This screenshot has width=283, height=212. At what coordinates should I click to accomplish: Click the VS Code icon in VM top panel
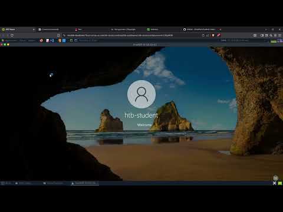(52, 41)
